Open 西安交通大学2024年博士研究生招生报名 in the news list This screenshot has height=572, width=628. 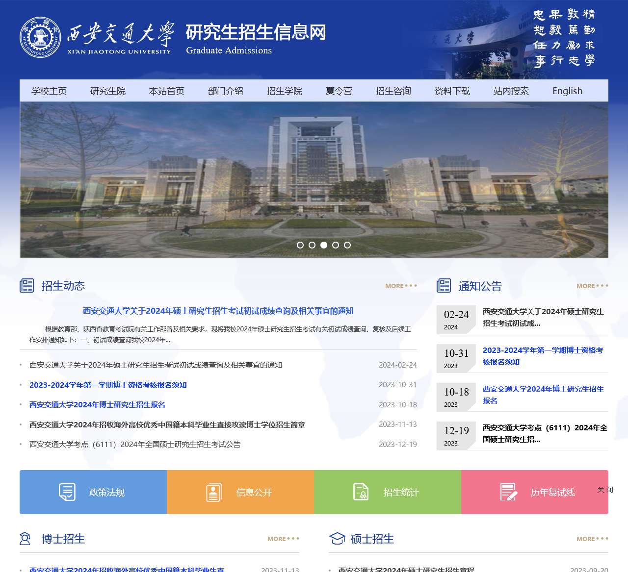point(97,404)
